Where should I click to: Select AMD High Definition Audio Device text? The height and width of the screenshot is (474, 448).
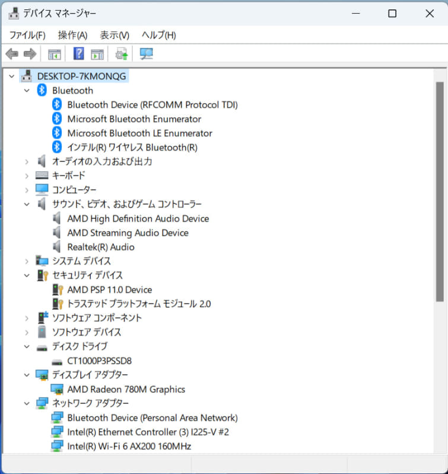[138, 218]
